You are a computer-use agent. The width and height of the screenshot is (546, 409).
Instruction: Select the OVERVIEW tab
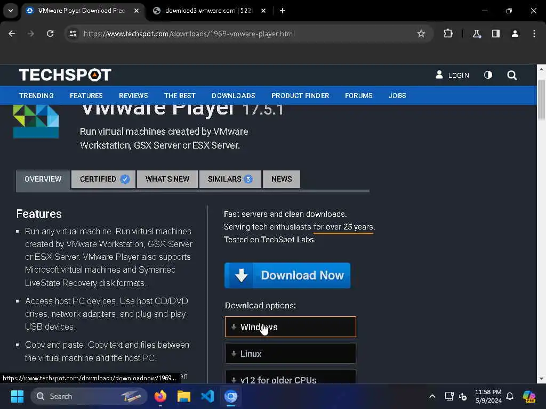click(x=43, y=179)
